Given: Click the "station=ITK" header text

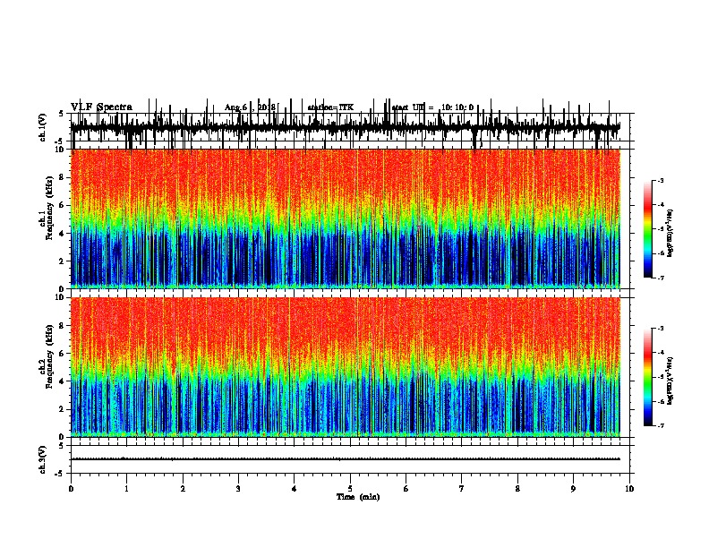Looking at the screenshot, I should (330, 107).
